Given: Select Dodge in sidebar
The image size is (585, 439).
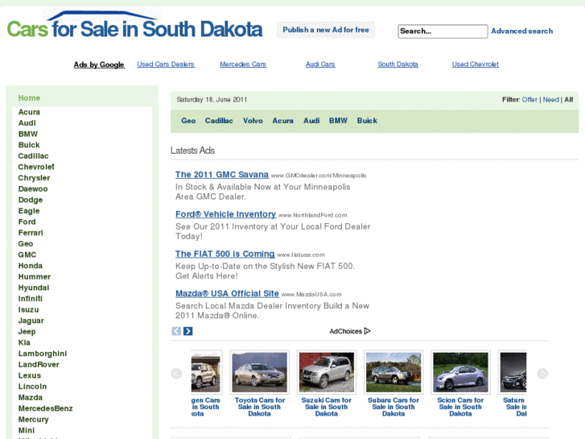Looking at the screenshot, I should point(31,200).
